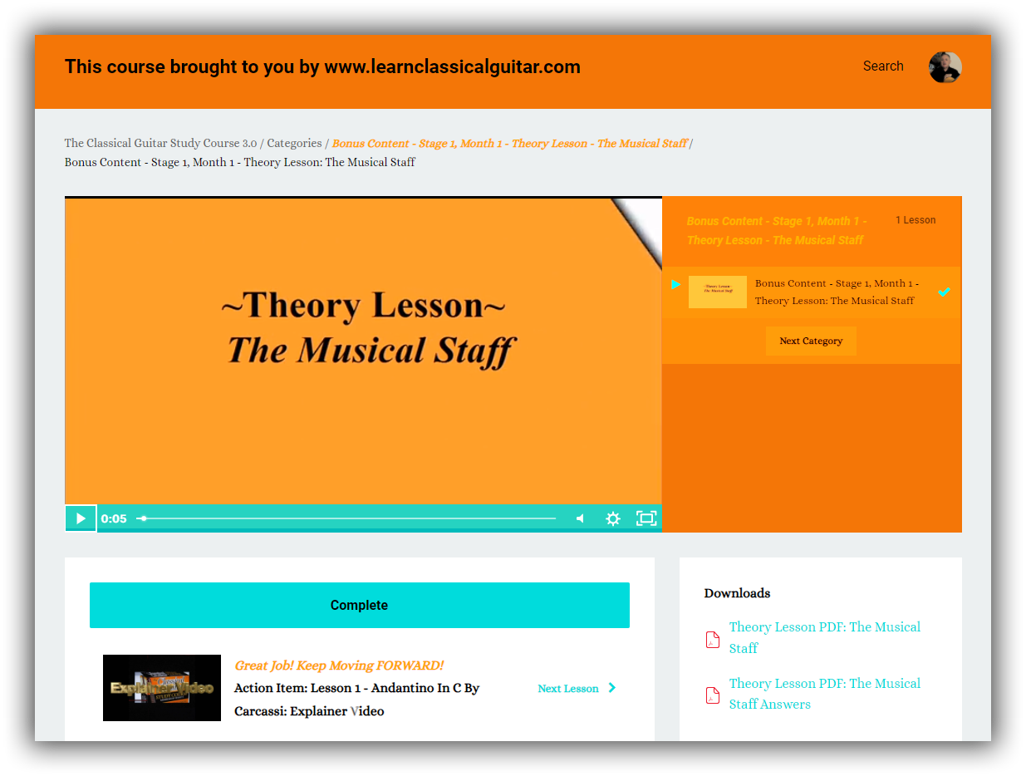
Task: Mute the video volume speaker icon
Action: 580,518
